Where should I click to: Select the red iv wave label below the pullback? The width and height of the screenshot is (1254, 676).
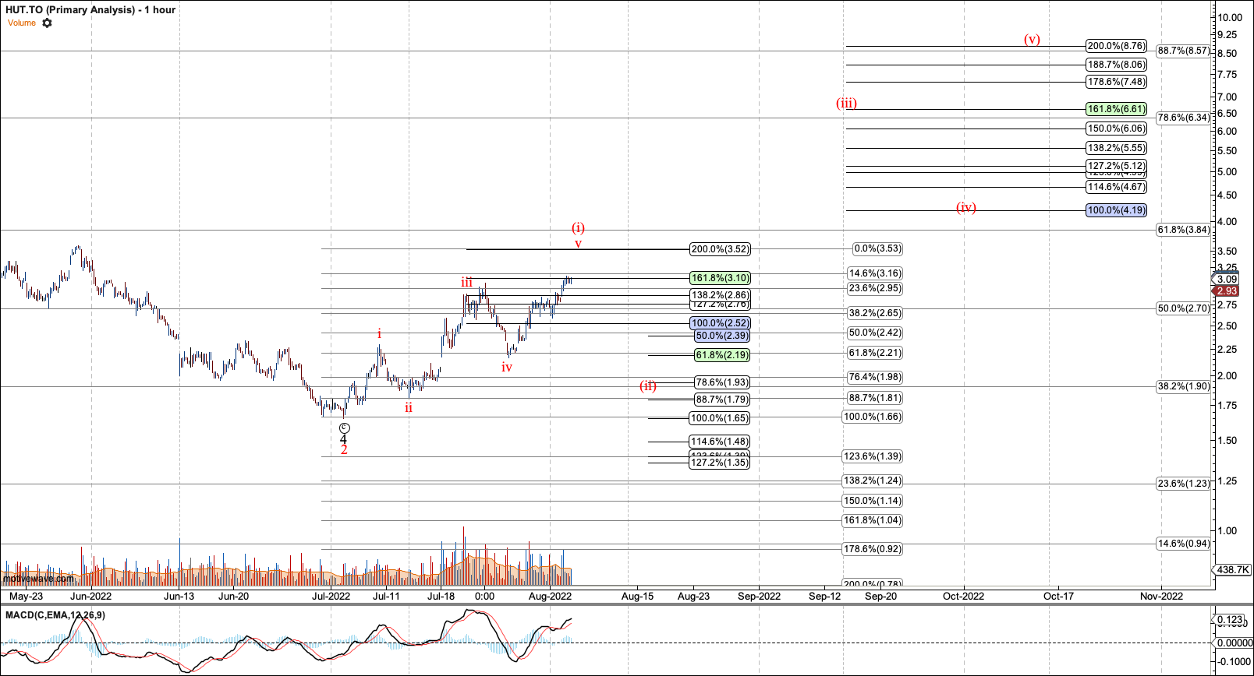pos(507,367)
